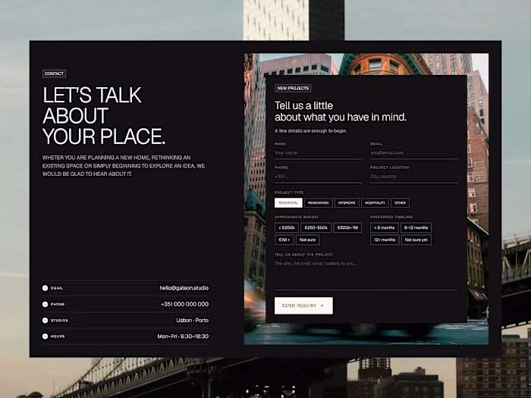Click the New Projects tag label
The image size is (531, 398).
point(293,89)
